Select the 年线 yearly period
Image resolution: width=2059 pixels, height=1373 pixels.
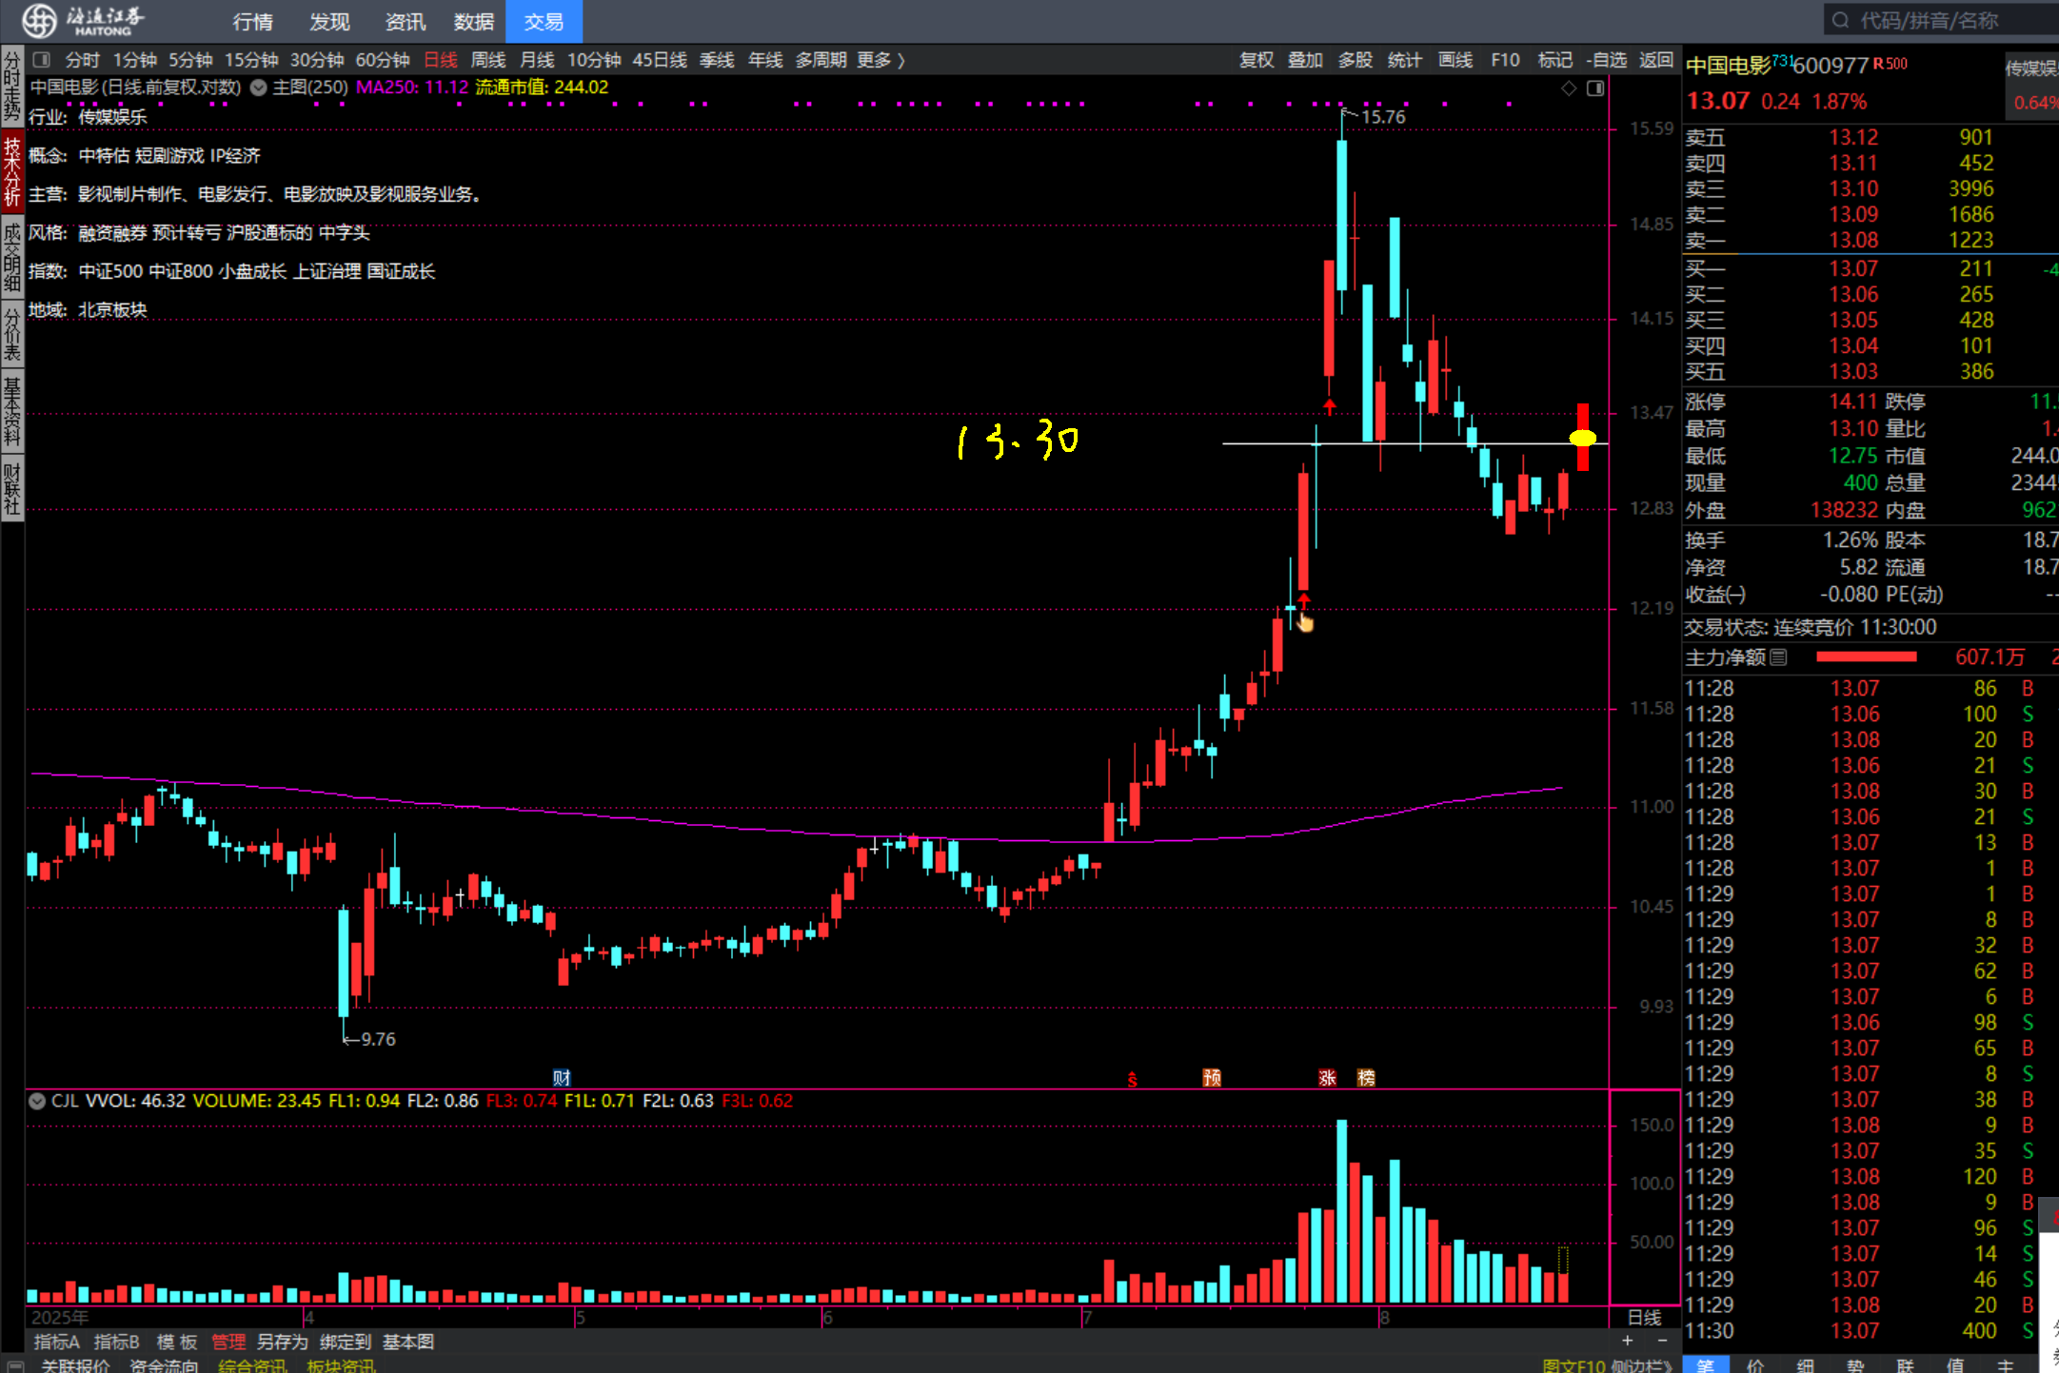pos(765,60)
